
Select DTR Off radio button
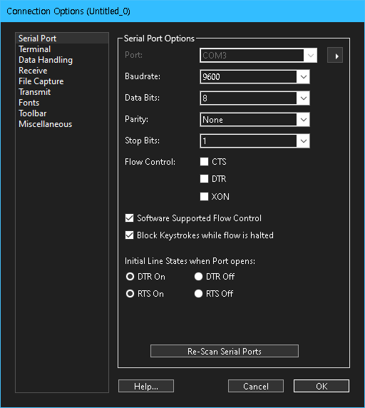(198, 276)
